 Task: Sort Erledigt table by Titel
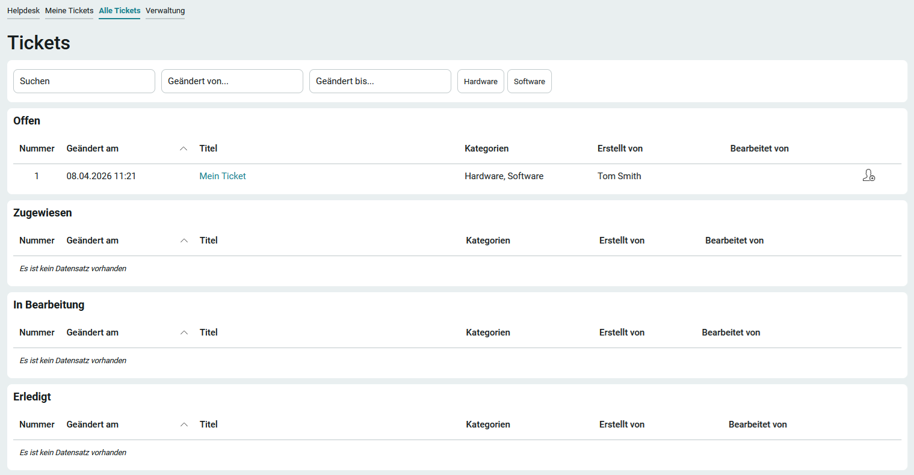(x=209, y=424)
